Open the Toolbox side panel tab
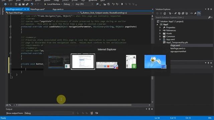 click(3, 11)
